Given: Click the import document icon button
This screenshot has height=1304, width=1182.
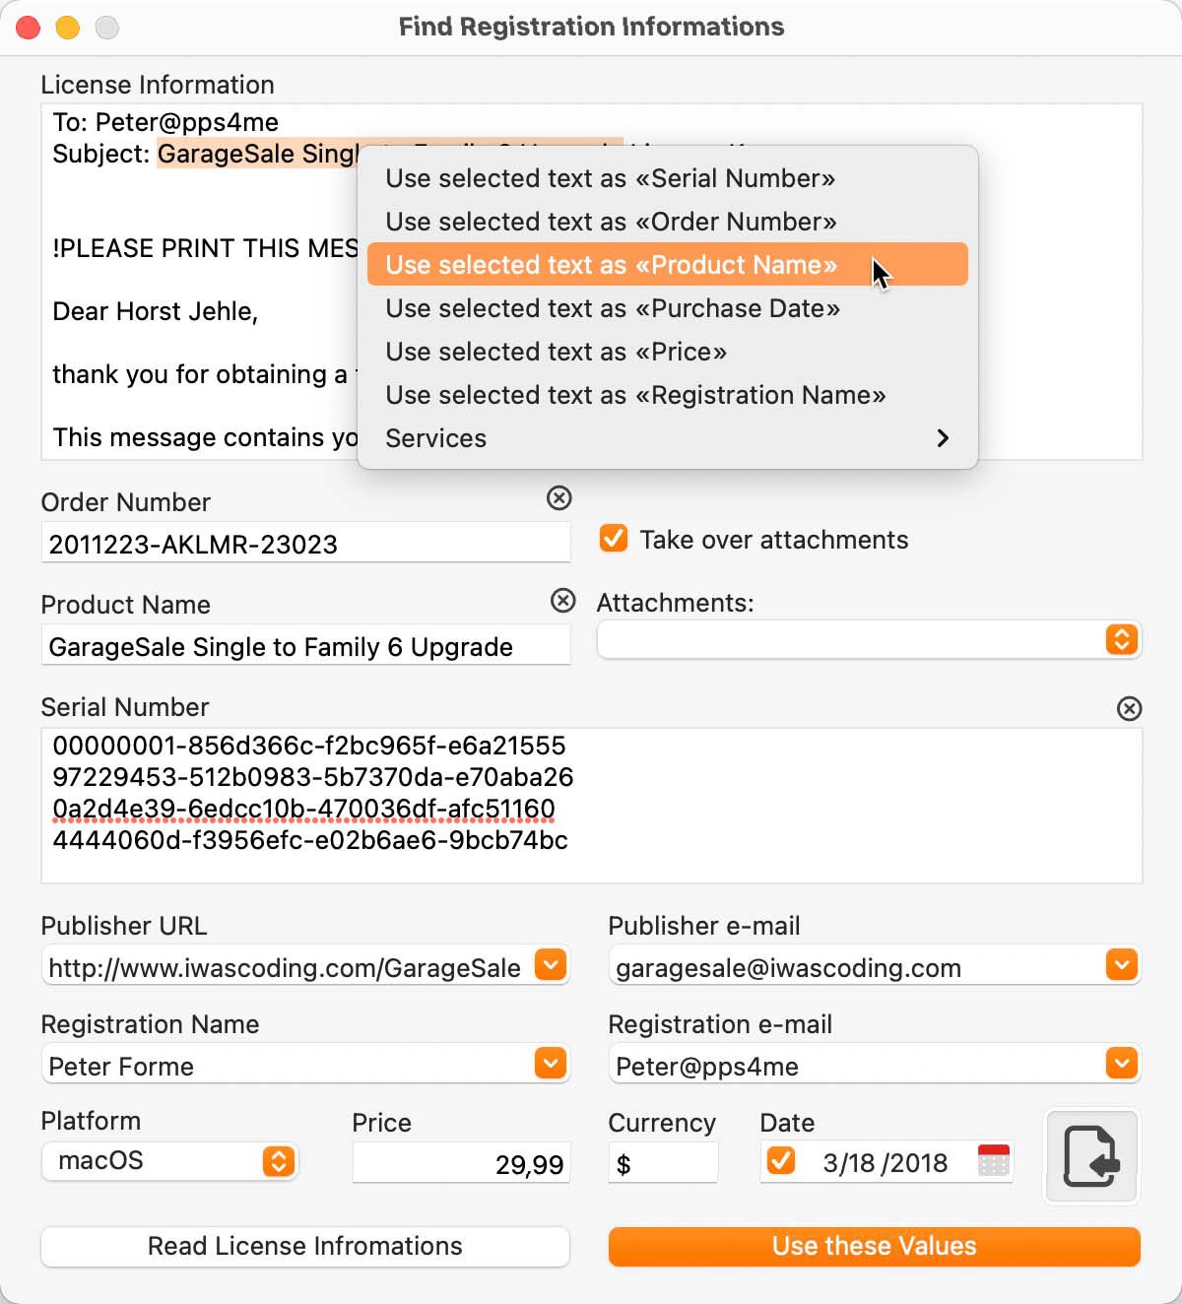Looking at the screenshot, I should pyautogui.click(x=1092, y=1156).
